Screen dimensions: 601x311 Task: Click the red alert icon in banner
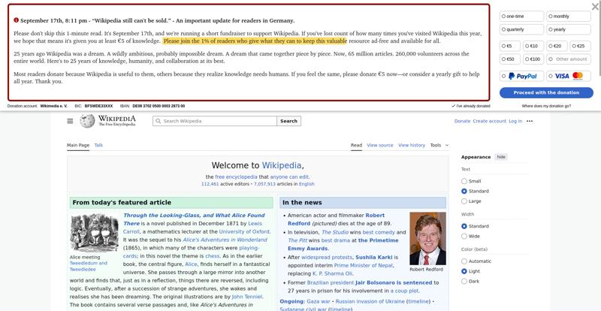[x=16, y=20]
